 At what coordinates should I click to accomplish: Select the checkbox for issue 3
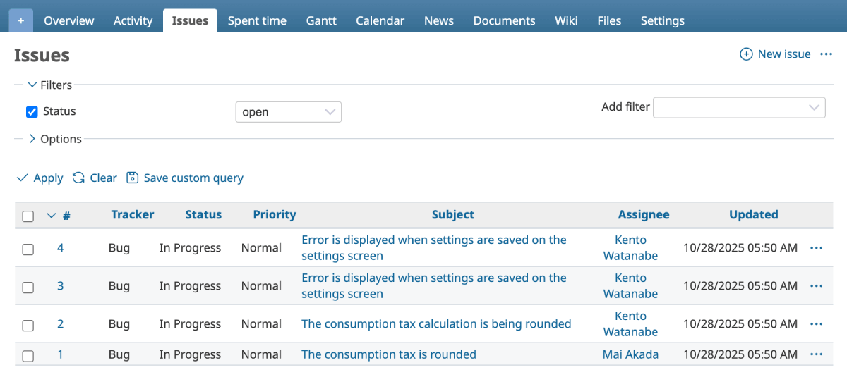(x=28, y=287)
